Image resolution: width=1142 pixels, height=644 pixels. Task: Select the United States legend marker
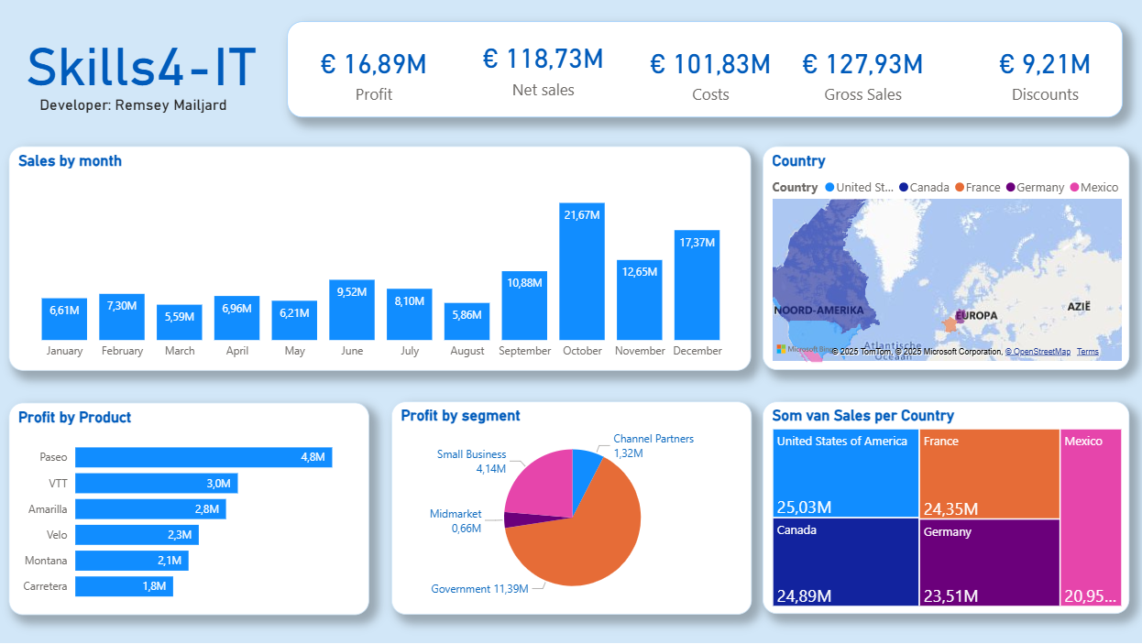coord(829,187)
